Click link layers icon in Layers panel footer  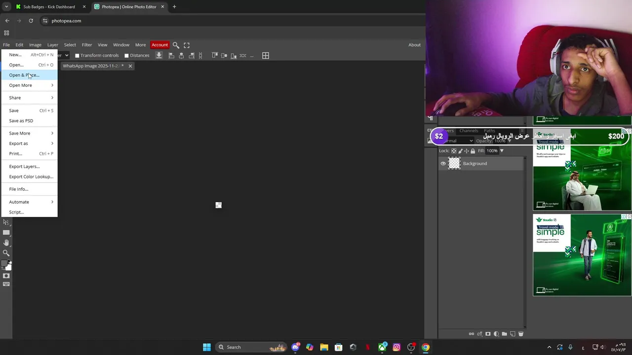[x=471, y=334]
